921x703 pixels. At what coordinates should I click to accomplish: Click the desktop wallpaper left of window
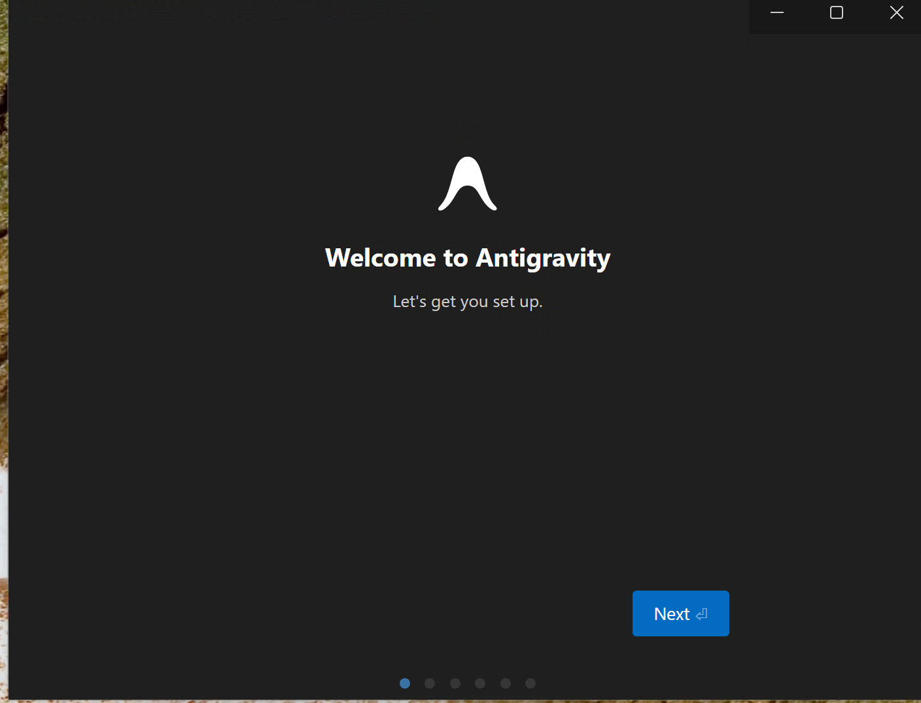(3, 327)
